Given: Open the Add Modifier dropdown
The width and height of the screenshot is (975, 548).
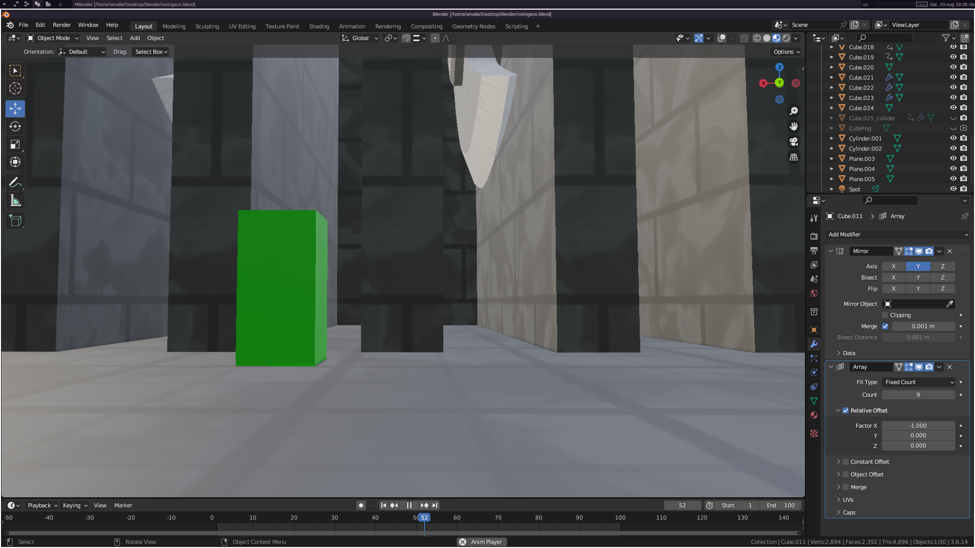Looking at the screenshot, I should pos(897,234).
